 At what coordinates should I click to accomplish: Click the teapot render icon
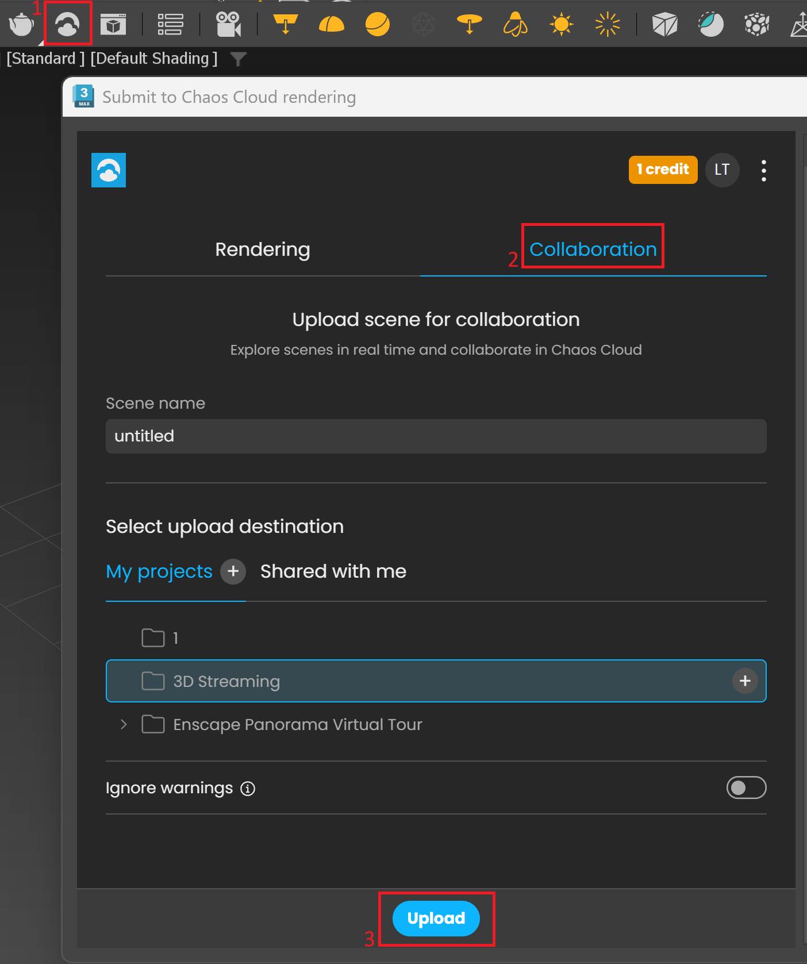(21, 24)
